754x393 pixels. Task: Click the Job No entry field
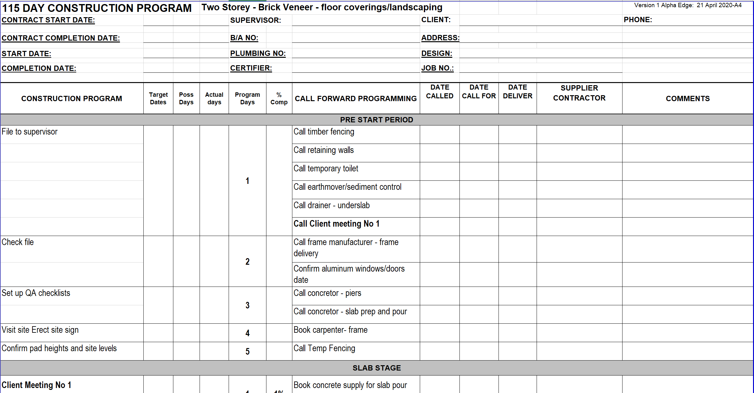(x=540, y=68)
